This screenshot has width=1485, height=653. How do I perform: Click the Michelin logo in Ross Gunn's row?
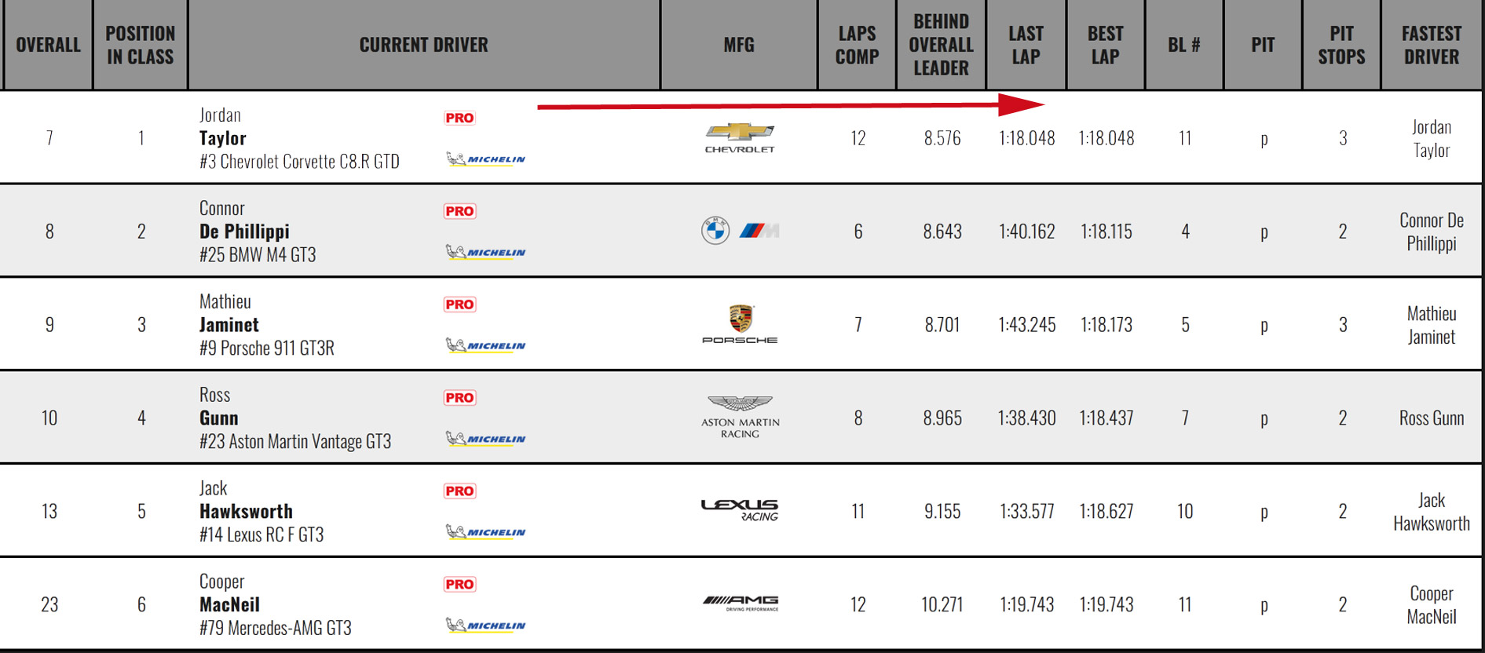click(x=486, y=439)
